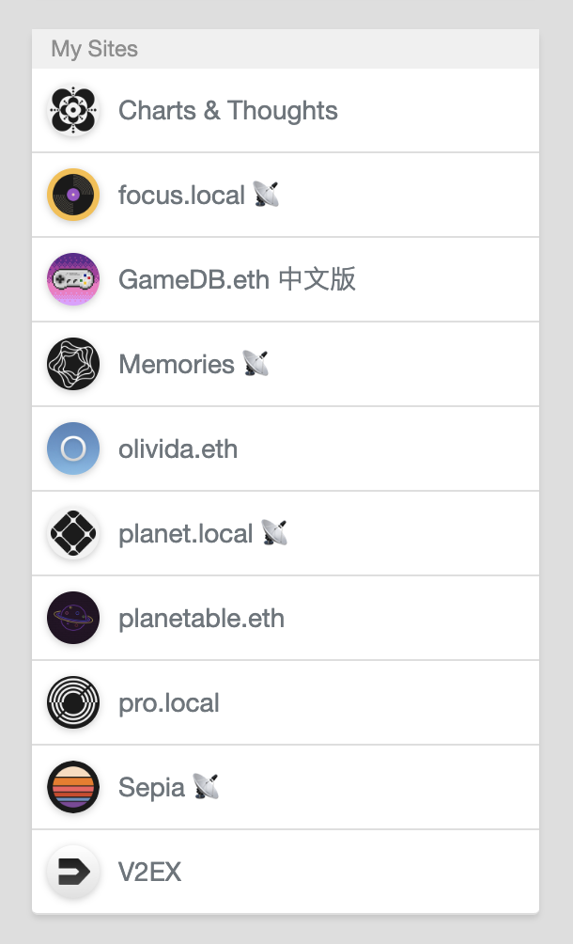Viewport: 573px width, 944px height.
Task: Click the pro.local concentric circles icon
Action: (x=73, y=703)
